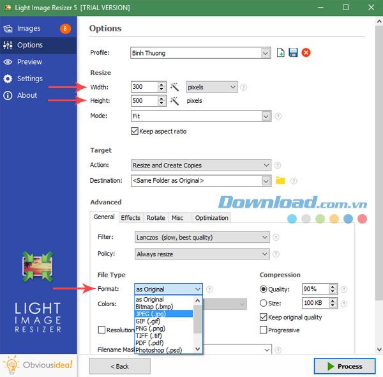Decrease Height using down stepper arrow
This screenshot has height=377, width=383.
pos(161,103)
